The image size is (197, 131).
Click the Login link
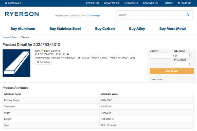169,3
